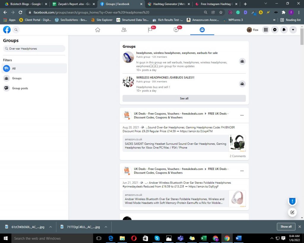The height and width of the screenshot is (243, 304).
Task: Click the blue shield alert icon
Action: 292,201
